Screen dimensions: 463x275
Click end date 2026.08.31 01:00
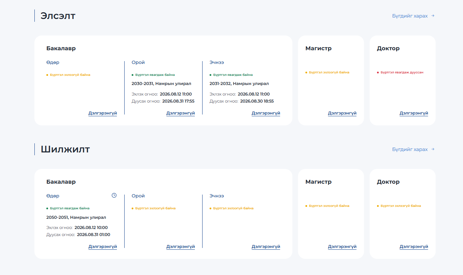94,235
